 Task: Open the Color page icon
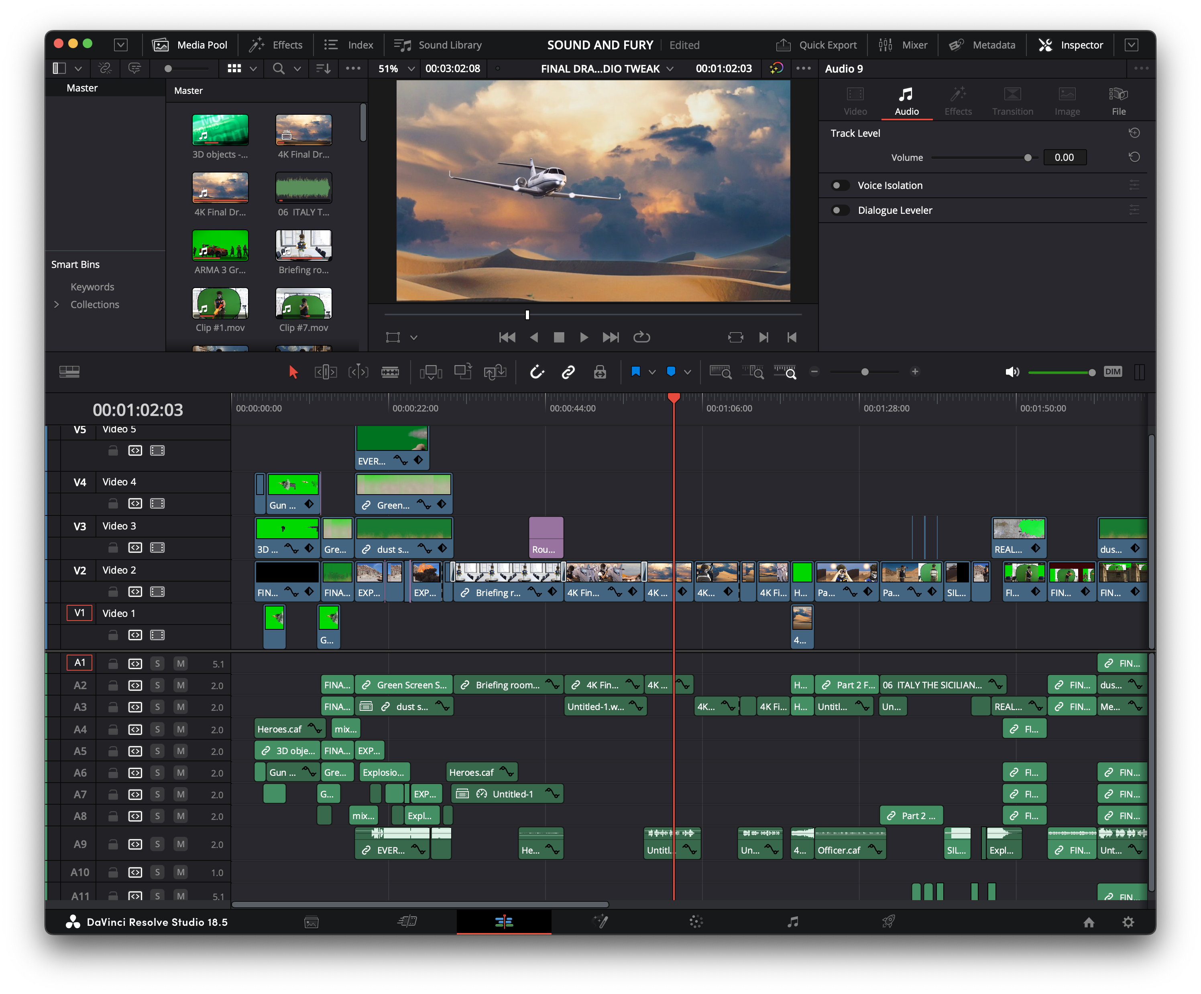tap(696, 921)
